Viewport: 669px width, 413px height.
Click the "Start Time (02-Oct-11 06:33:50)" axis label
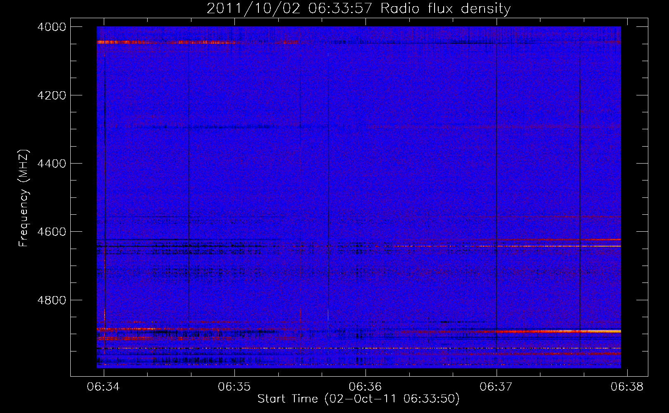coord(358,399)
